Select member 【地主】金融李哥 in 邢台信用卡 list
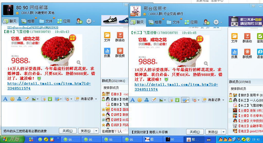 point(248,126)
